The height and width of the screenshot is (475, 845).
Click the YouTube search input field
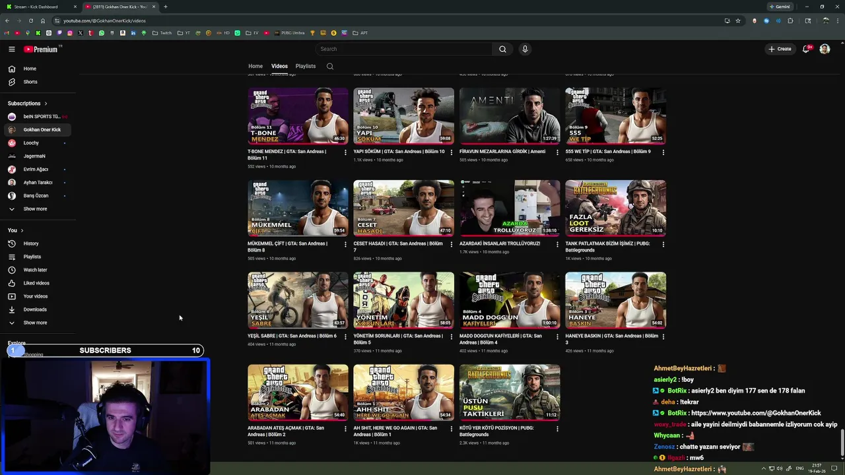[x=404, y=49]
